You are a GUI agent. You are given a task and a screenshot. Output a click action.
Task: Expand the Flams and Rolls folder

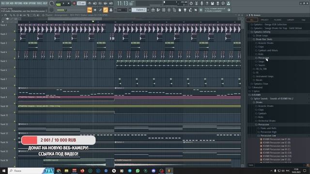pyautogui.click(x=268, y=128)
